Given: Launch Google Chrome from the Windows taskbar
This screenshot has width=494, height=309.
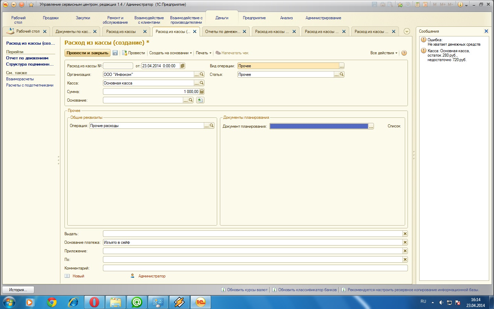Looking at the screenshot, I should (52, 302).
